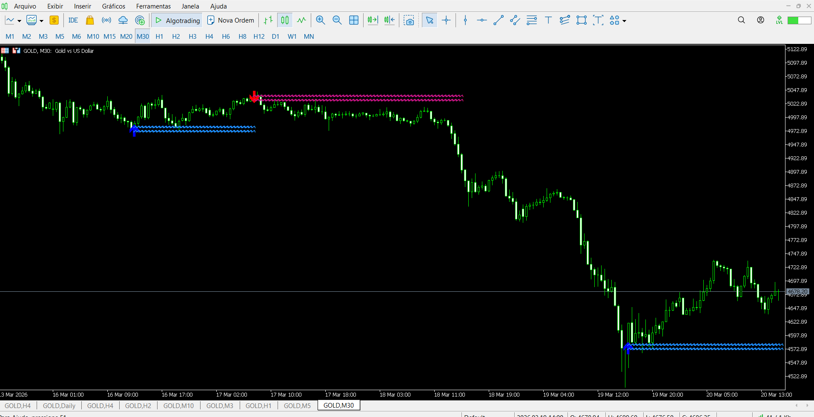Click the zoom in magnifier icon
Screen dimensions: 814x417
pos(321,20)
